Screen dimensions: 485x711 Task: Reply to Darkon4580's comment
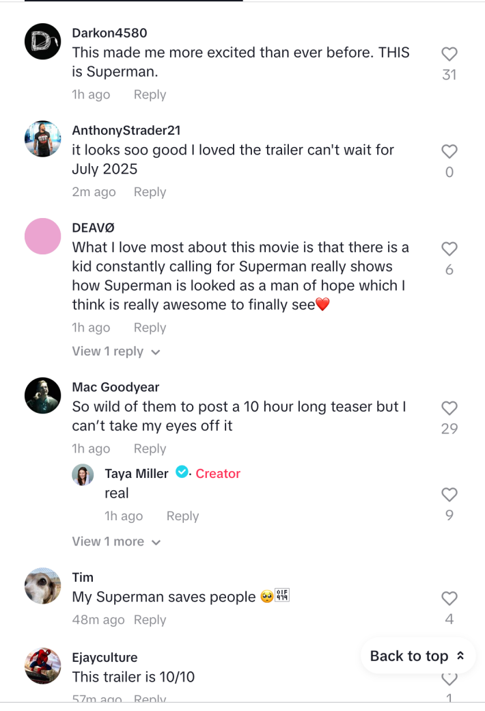tap(150, 94)
